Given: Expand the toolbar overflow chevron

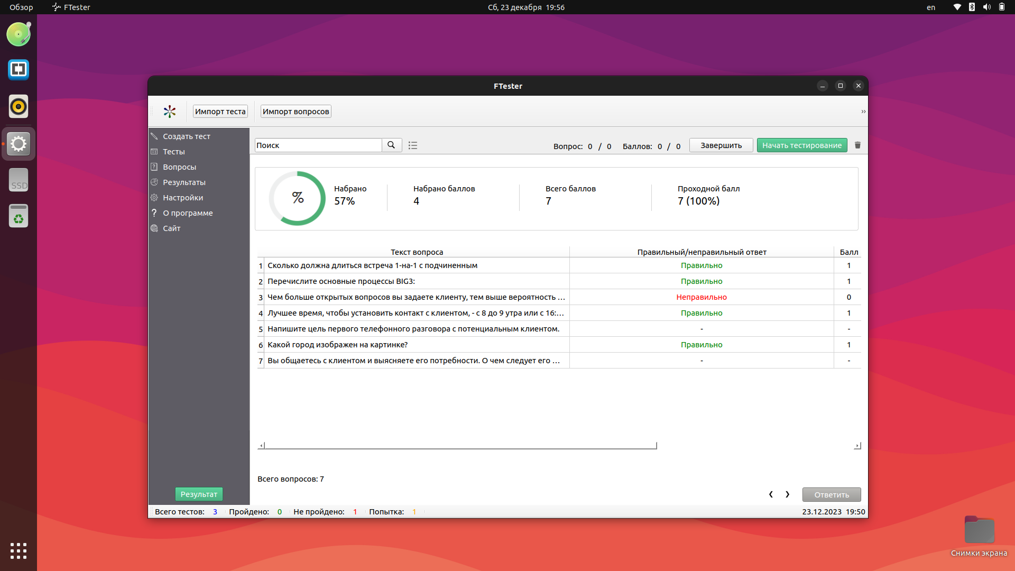Looking at the screenshot, I should 863,112.
